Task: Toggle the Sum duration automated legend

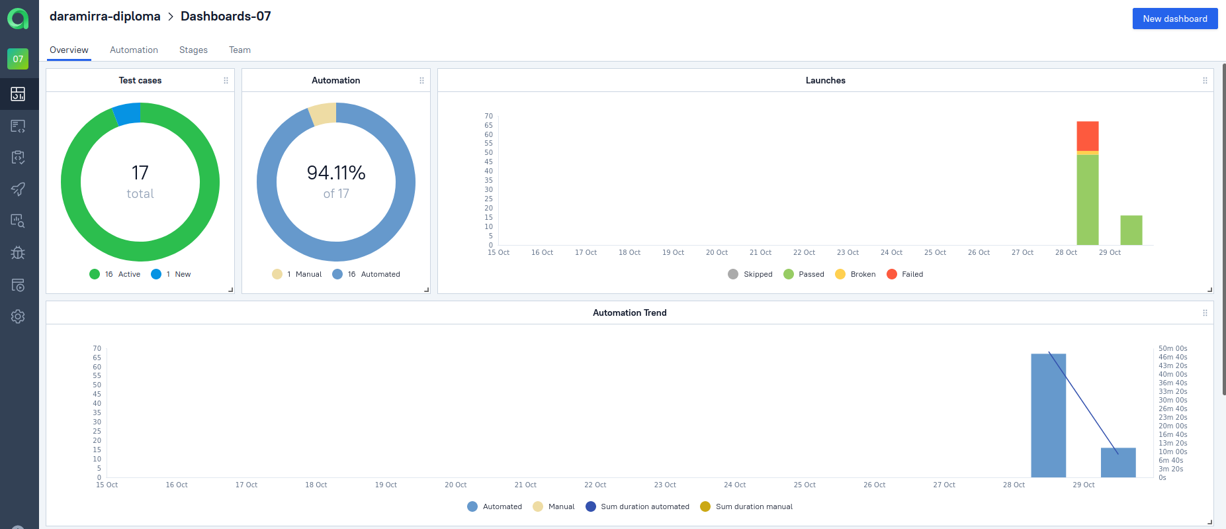Action: pyautogui.click(x=637, y=506)
